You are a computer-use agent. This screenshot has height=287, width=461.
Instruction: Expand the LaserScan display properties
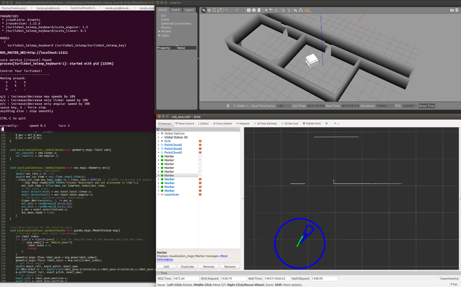159,195
